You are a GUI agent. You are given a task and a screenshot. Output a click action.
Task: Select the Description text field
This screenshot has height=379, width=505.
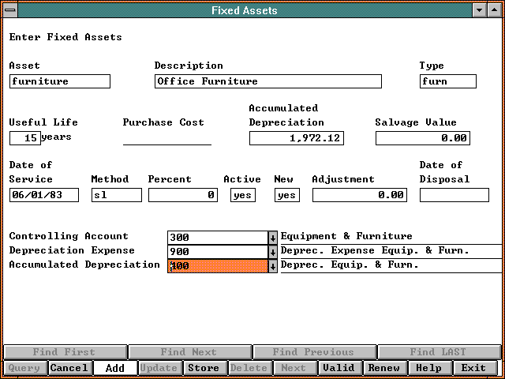(267, 81)
